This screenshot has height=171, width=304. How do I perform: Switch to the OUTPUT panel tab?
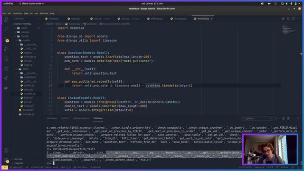[65, 118]
